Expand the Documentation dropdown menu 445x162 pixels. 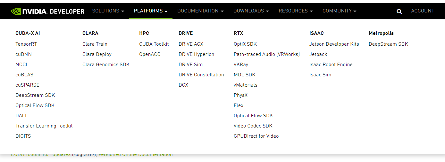[200, 11]
